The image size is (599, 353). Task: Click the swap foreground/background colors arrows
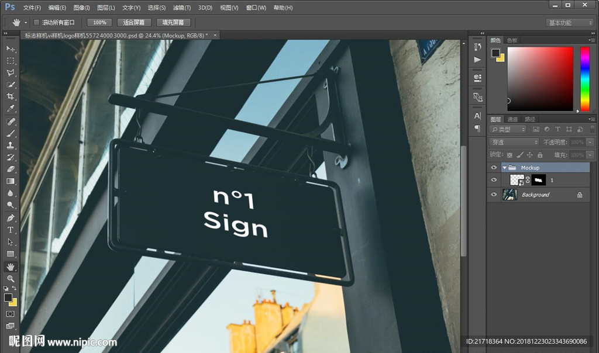click(14, 288)
